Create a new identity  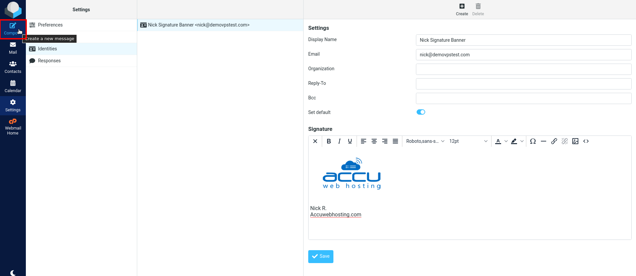[462, 9]
